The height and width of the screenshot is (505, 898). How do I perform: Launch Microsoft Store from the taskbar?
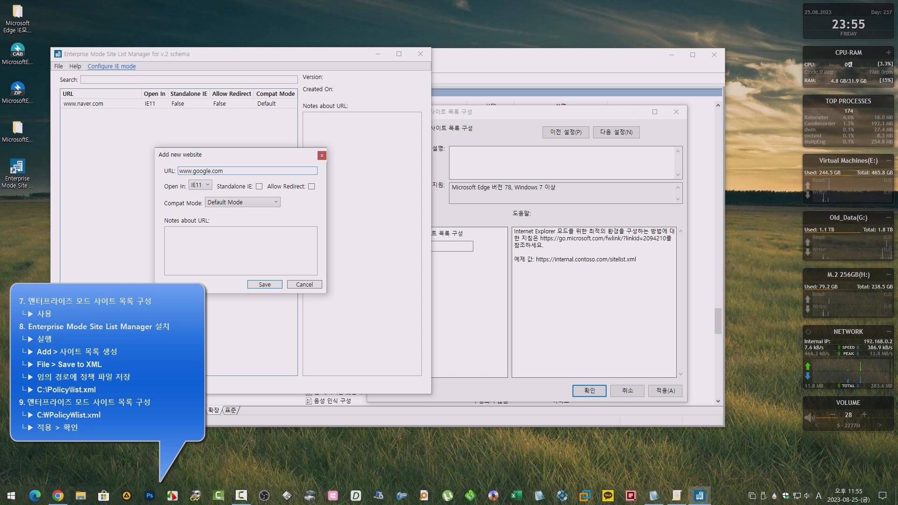104,495
